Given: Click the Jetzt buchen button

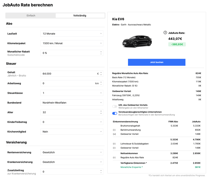Looking at the screenshot, I should click(x=157, y=62).
